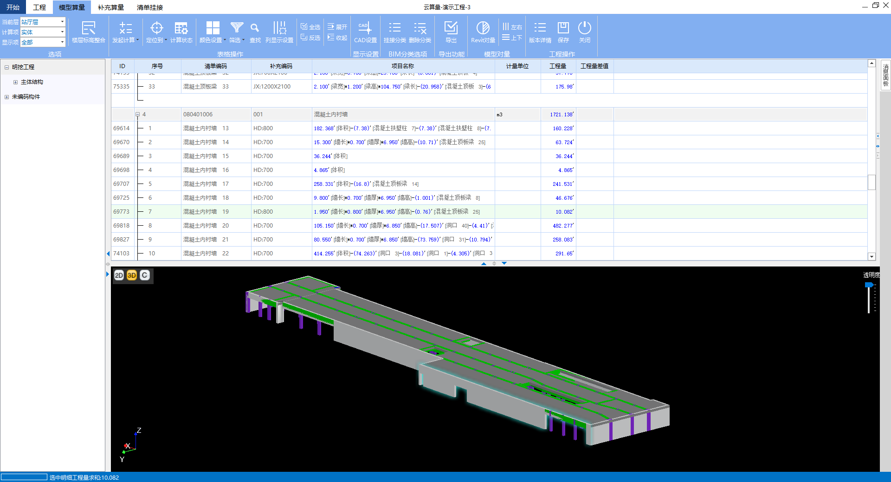Toggle the 2D view mode button
This screenshot has height=482, width=891.
[119, 275]
